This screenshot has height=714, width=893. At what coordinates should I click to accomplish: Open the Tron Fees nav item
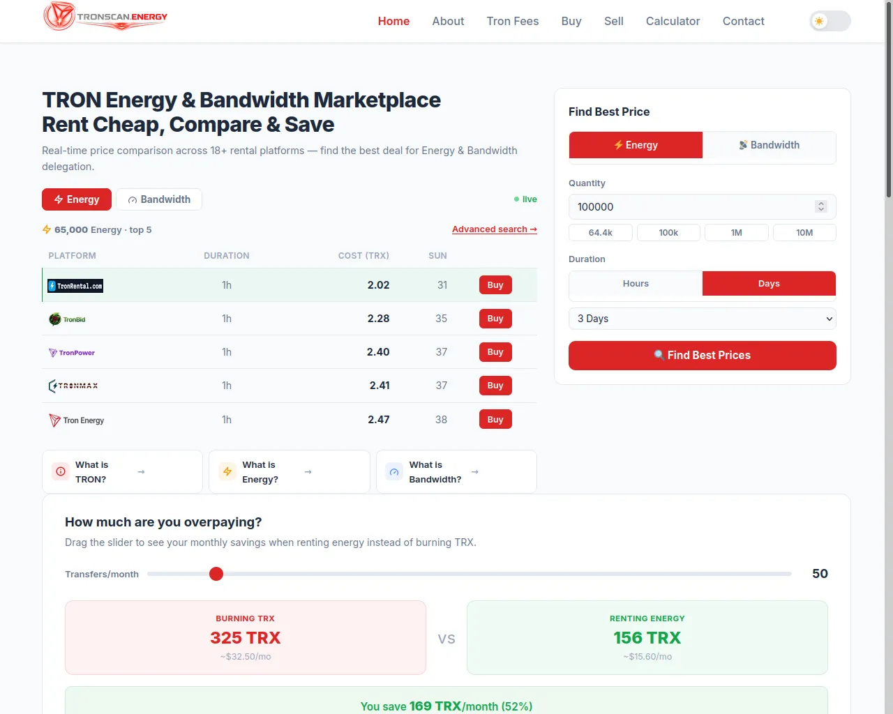[x=513, y=21]
